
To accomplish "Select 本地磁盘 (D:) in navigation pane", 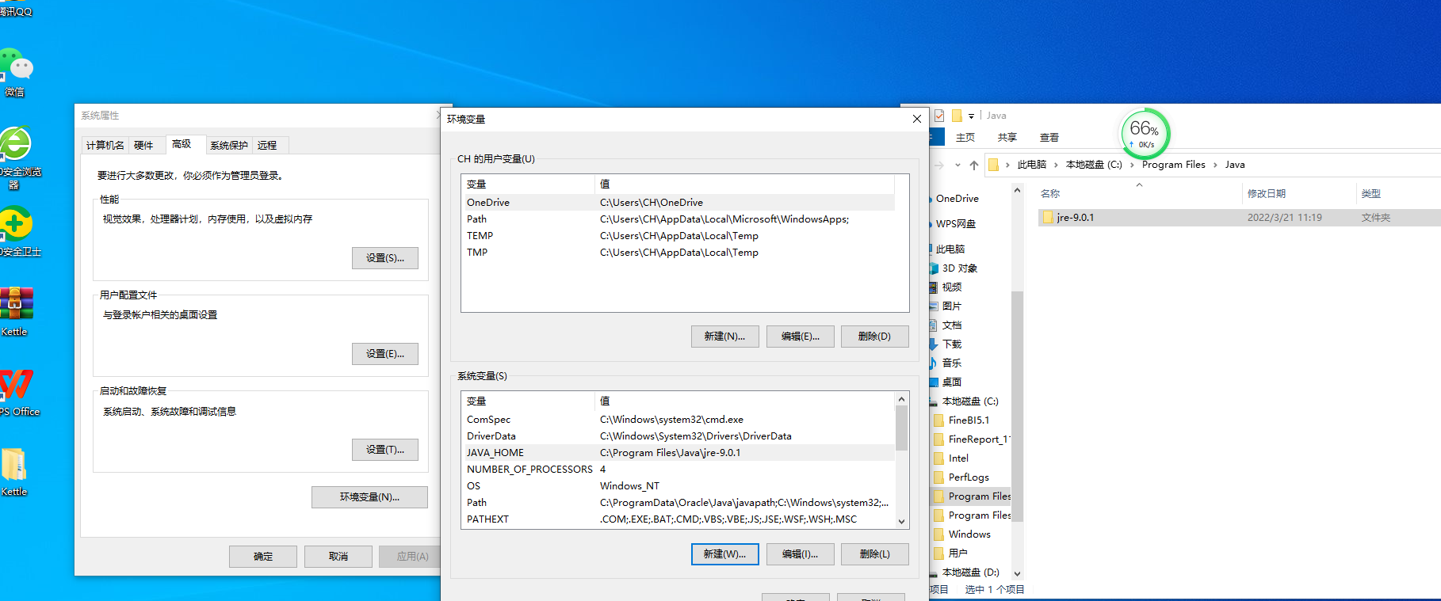I will tap(969, 572).
